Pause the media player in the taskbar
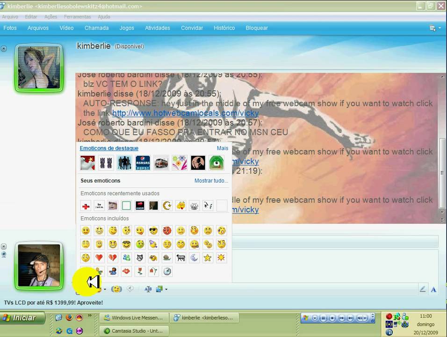Image resolution: width=447 pixels, height=337 pixels. 324,318
